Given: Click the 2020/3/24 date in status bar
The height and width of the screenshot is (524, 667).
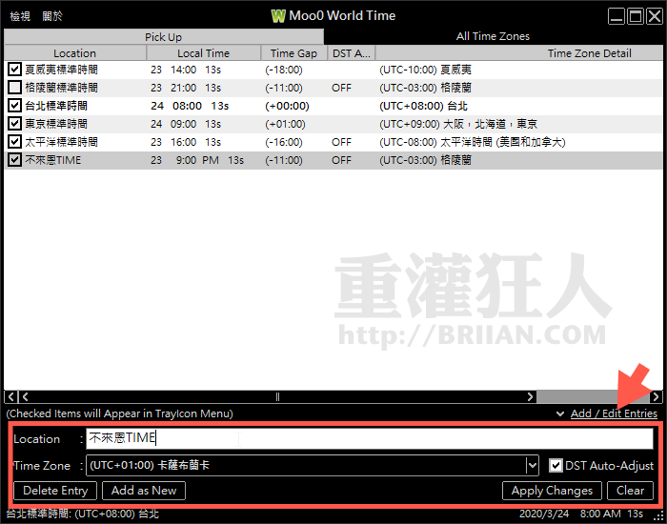Looking at the screenshot, I should (544, 514).
